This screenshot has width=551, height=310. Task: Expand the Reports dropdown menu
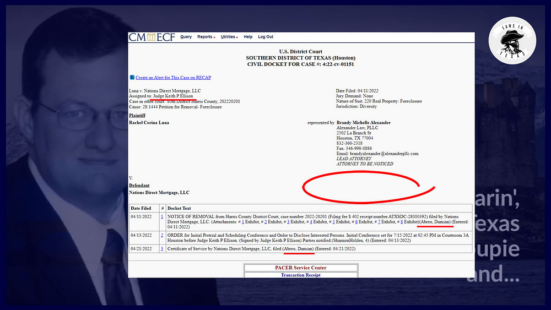(206, 37)
